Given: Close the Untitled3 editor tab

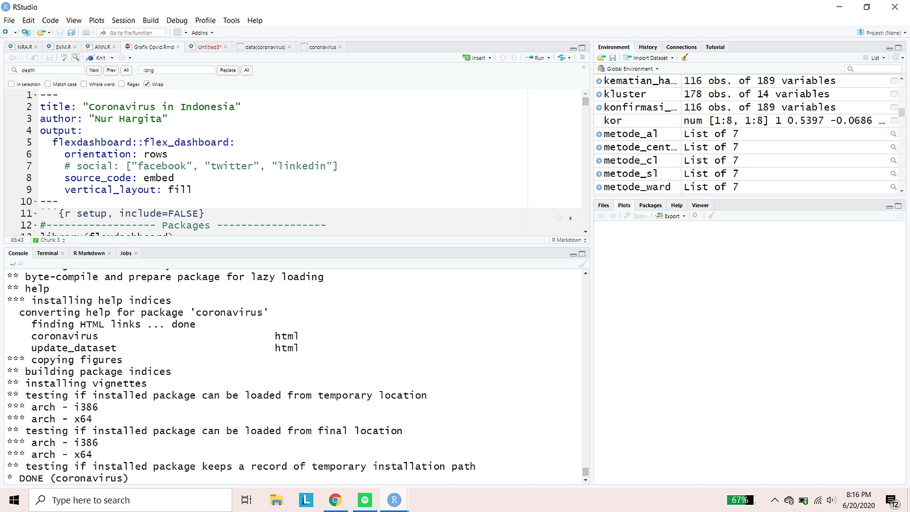Looking at the screenshot, I should click(226, 47).
